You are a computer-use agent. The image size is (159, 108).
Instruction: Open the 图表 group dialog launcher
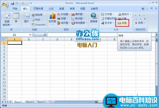point(86,29)
